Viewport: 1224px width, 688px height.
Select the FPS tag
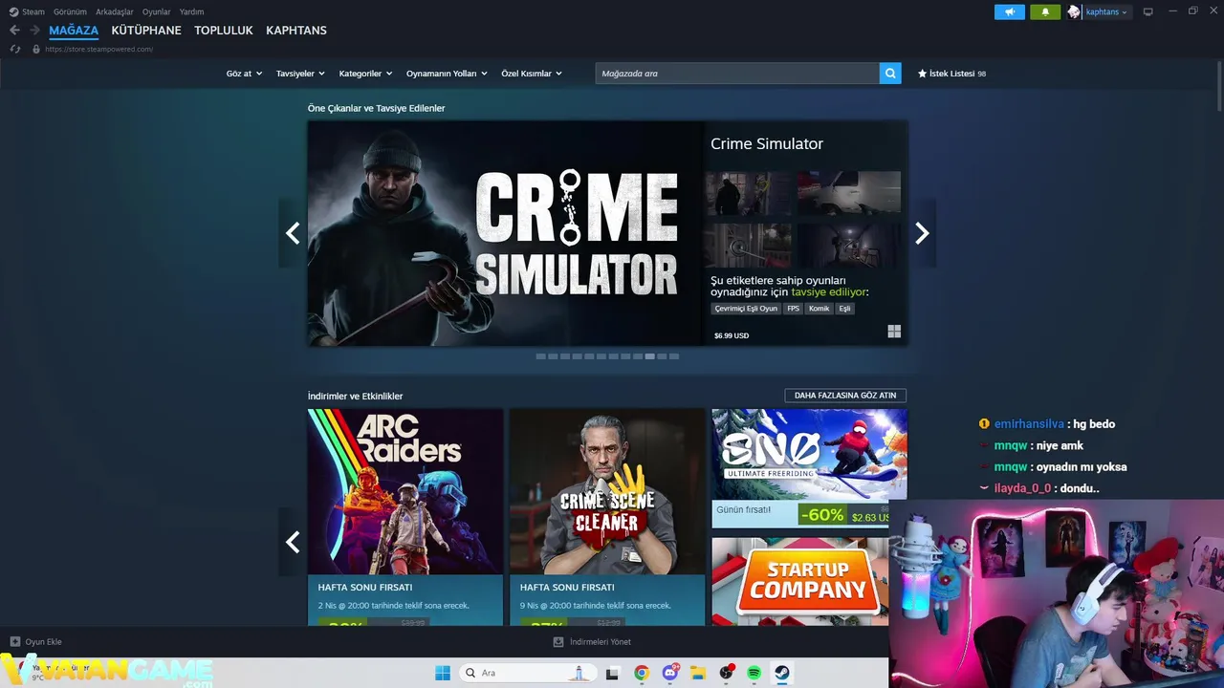794,309
